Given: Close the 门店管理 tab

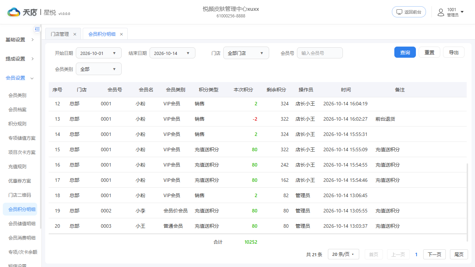Looking at the screenshot, I should 75,34.
